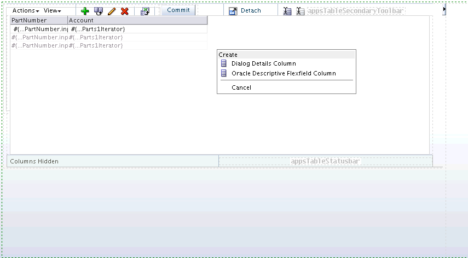Open the View dropdown menu
This screenshot has height=258, width=468.
pos(52,11)
